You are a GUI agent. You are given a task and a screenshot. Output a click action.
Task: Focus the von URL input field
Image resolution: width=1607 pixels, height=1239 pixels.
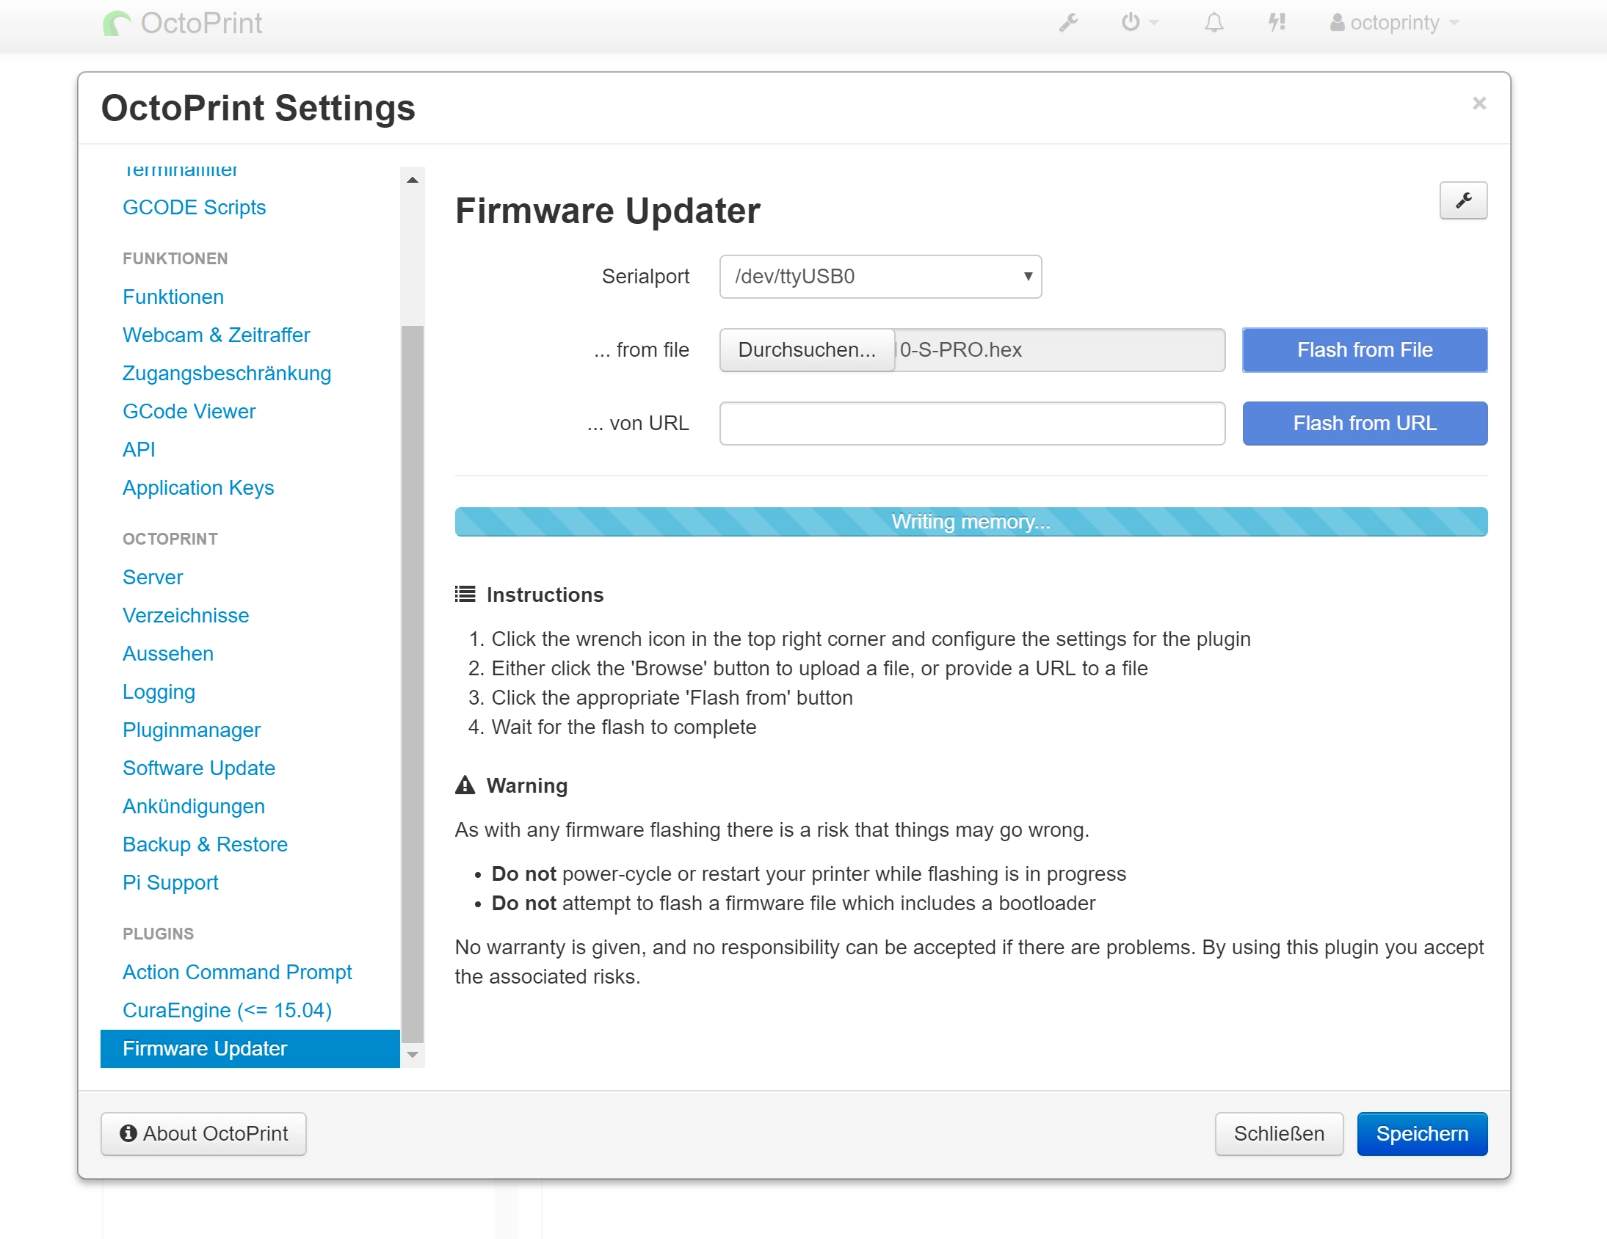[972, 424]
